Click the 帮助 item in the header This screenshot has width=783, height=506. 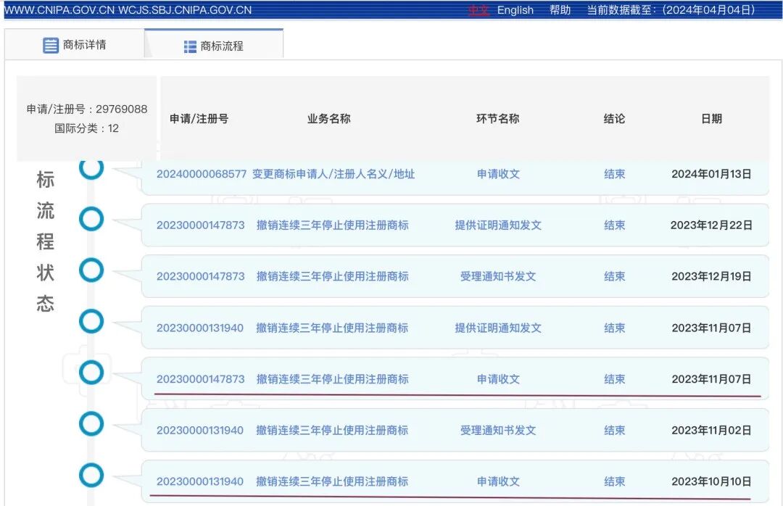(x=560, y=10)
